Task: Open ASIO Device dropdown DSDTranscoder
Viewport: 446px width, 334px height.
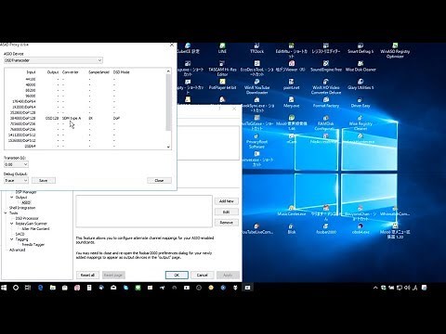Action: [x=53, y=60]
